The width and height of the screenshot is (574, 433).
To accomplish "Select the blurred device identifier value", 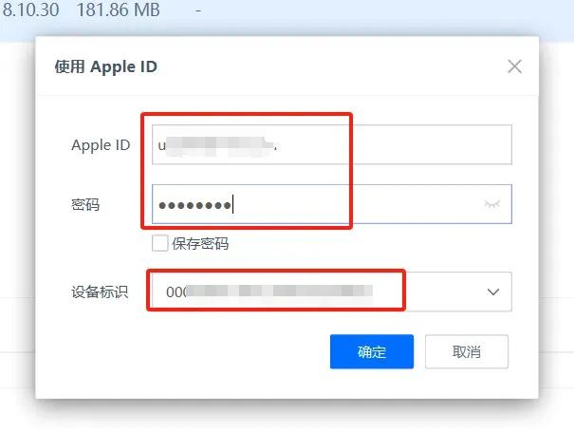I will click(269, 292).
